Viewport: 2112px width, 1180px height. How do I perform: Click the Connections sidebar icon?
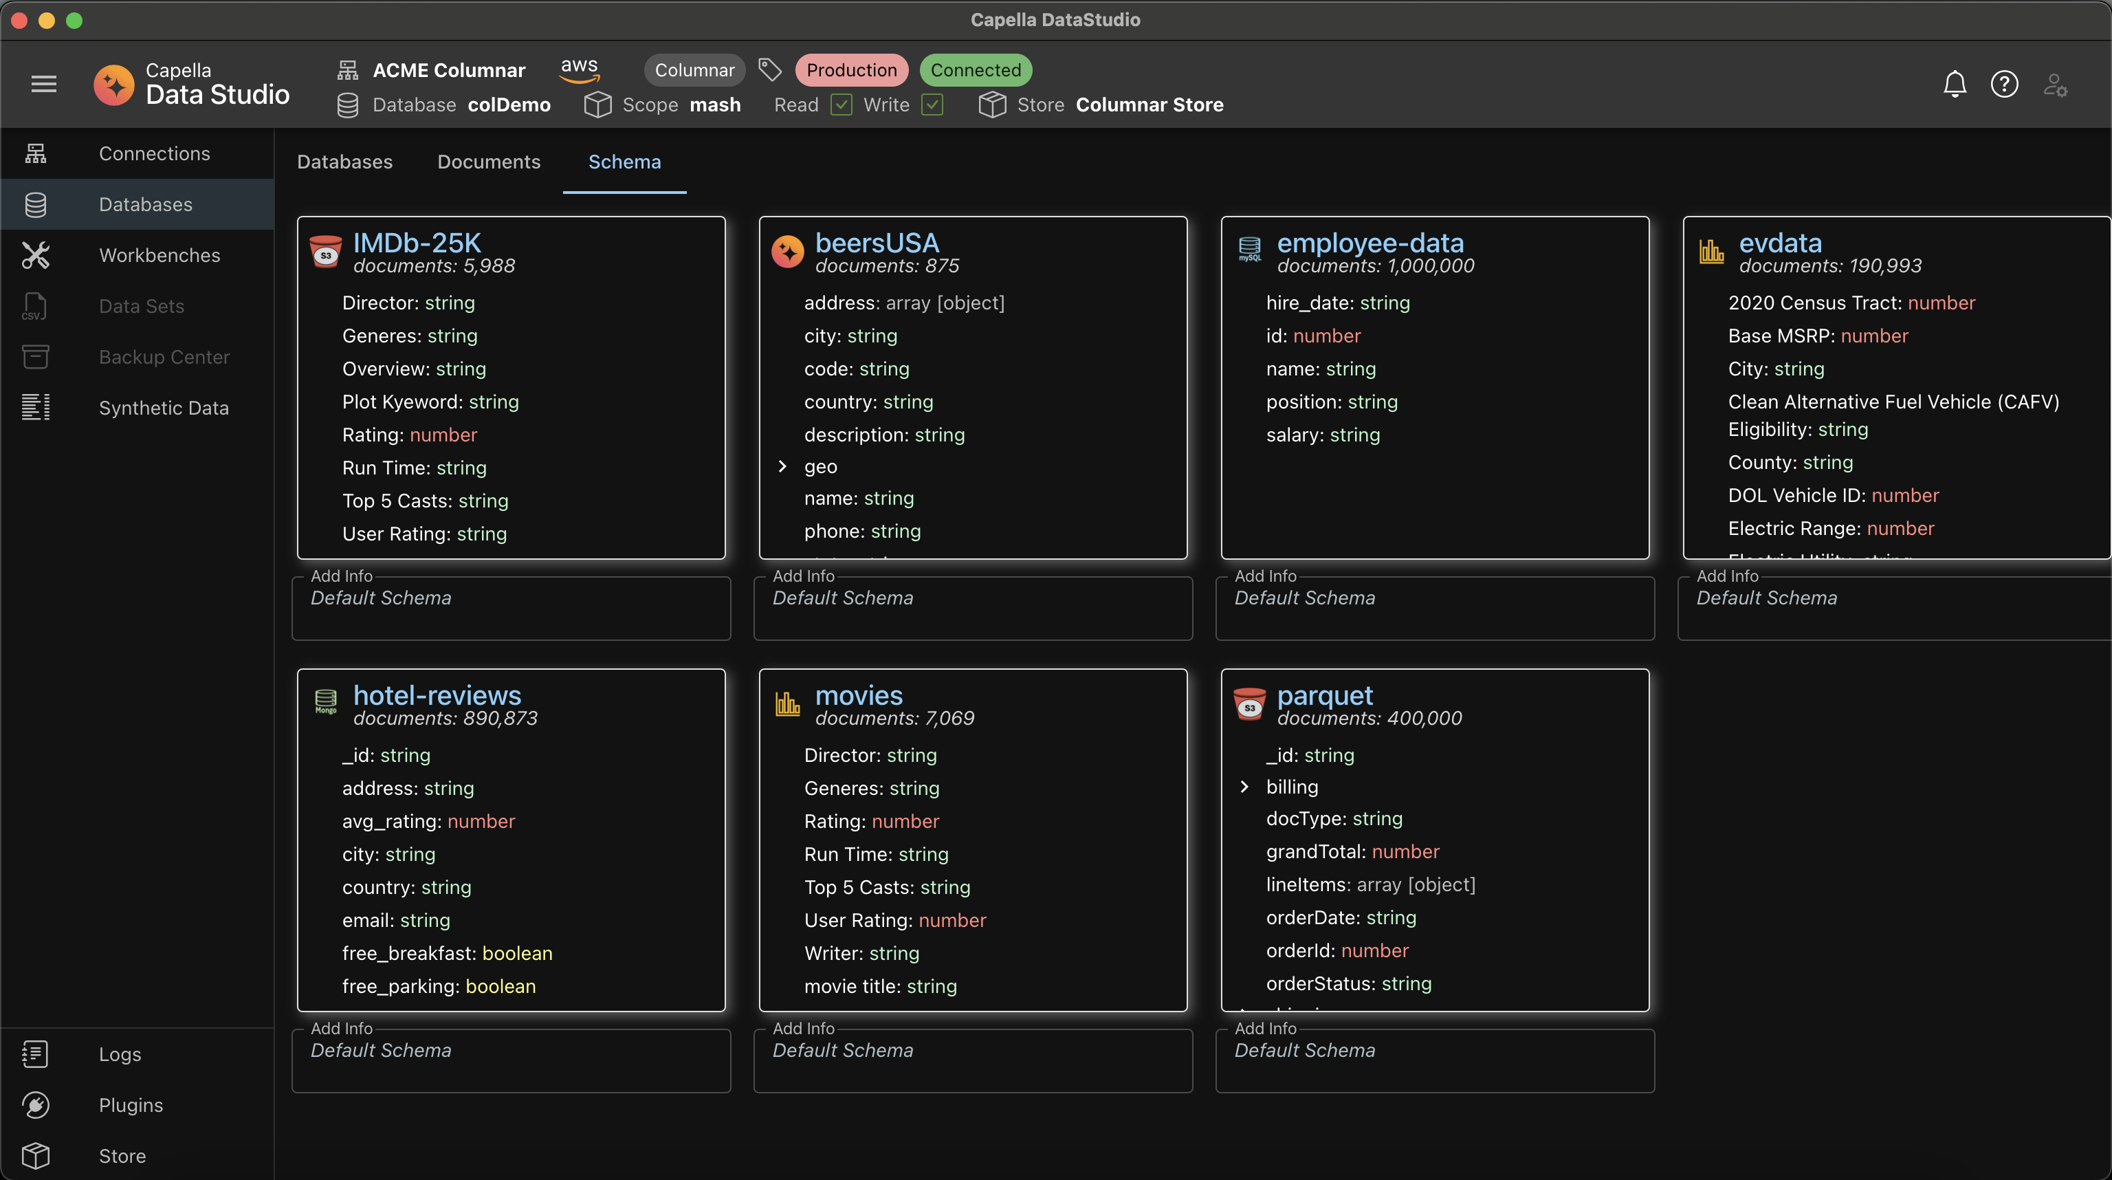pos(35,153)
